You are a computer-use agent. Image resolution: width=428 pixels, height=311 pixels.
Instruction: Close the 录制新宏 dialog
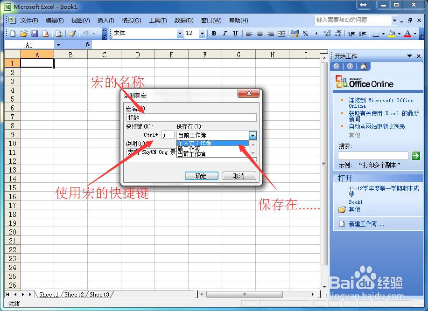248,93
